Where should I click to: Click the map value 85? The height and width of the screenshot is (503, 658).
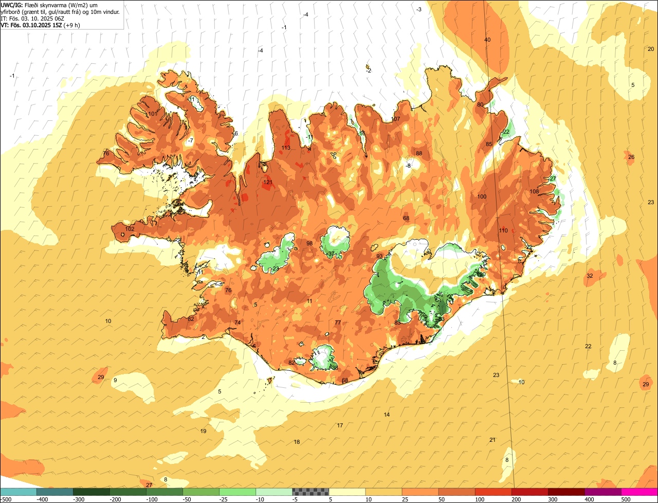489,144
